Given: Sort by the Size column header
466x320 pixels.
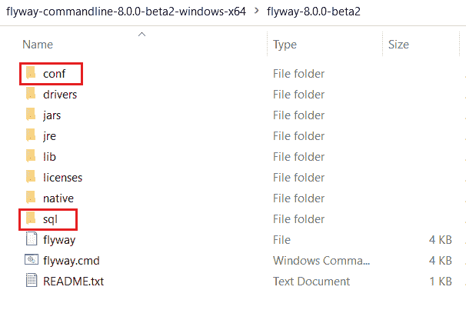Looking at the screenshot, I should coord(398,45).
